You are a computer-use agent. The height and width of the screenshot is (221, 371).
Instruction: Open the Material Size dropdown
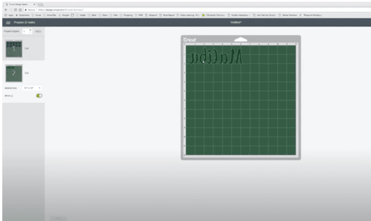coord(32,88)
